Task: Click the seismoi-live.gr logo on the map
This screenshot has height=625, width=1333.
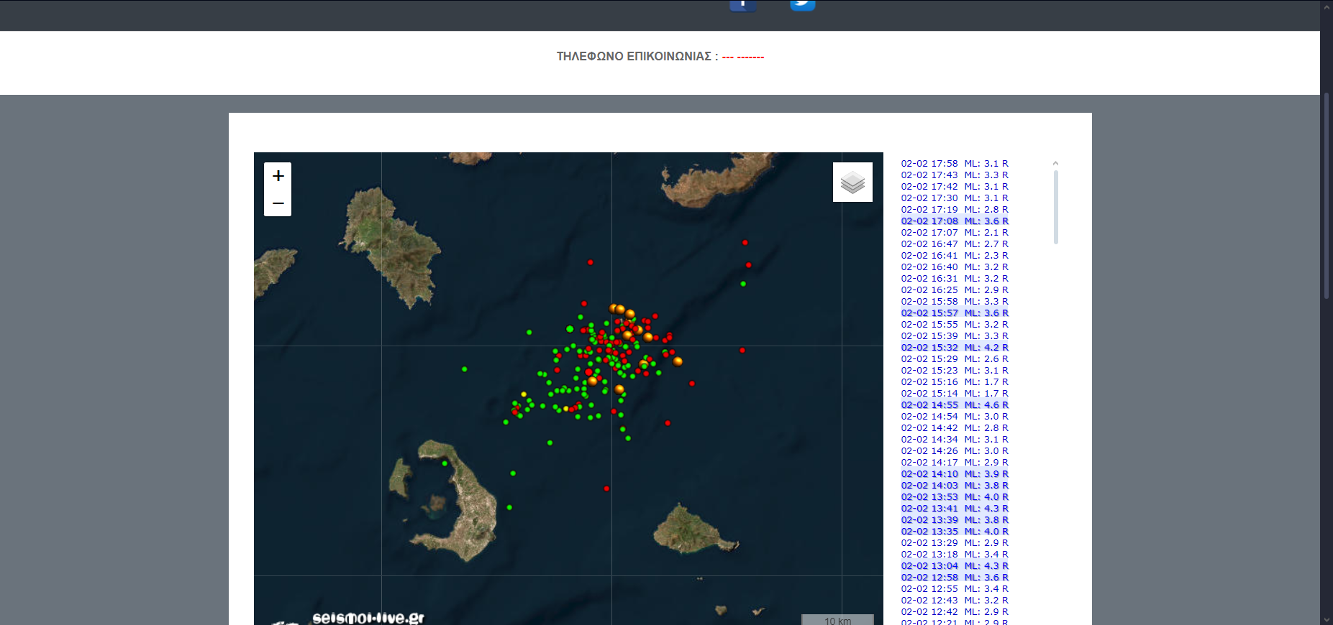Action: [368, 617]
